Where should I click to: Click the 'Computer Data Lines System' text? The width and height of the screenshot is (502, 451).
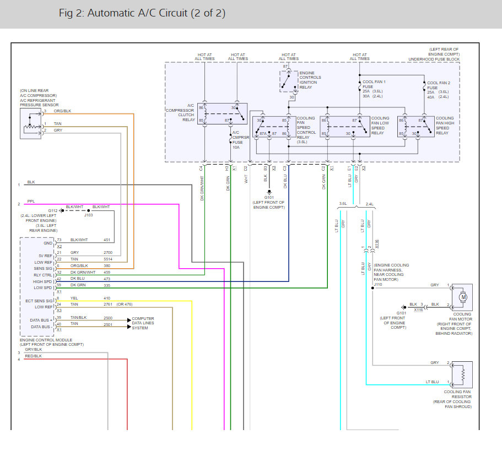click(143, 323)
